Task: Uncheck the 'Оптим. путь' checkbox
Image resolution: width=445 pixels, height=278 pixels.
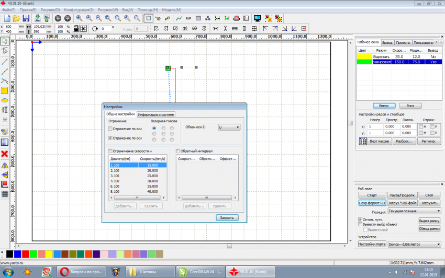Action: coord(360,219)
